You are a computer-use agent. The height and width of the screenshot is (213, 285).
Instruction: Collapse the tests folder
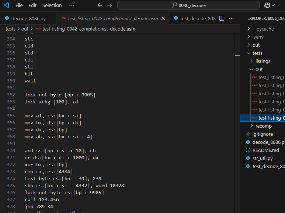pyautogui.click(x=257, y=53)
